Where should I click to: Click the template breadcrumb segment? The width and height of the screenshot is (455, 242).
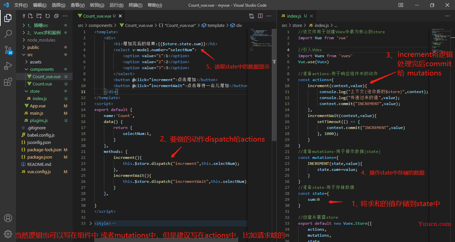click(213, 25)
